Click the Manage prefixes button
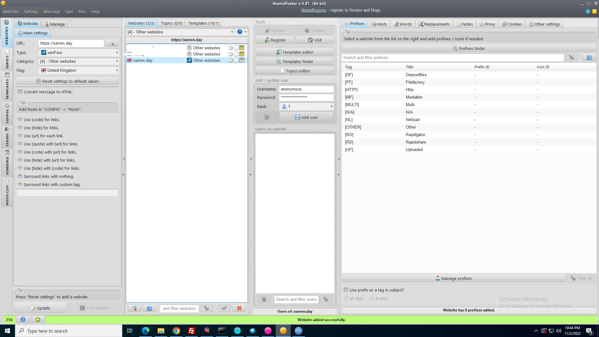Screen dimensions: 599x337 [x=454, y=278]
